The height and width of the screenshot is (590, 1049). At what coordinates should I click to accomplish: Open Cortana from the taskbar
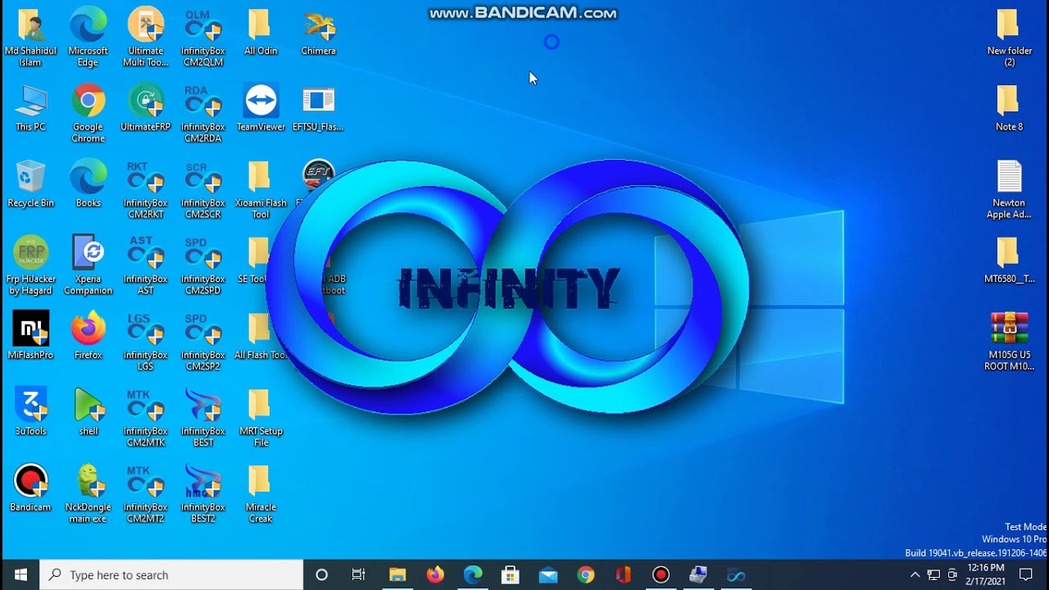click(321, 575)
